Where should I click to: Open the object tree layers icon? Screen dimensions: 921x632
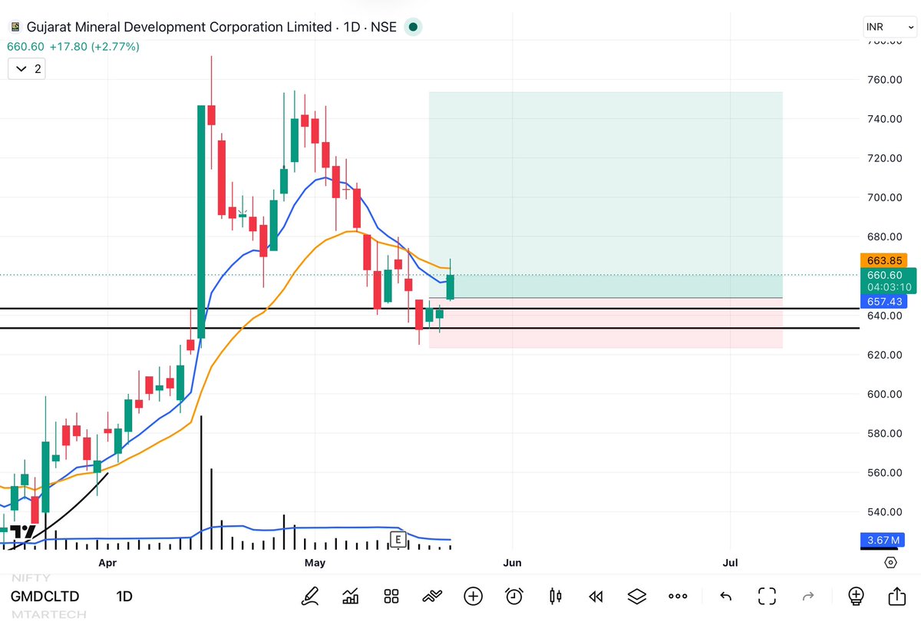point(637,596)
